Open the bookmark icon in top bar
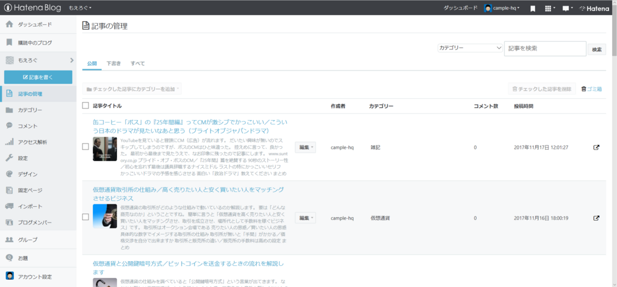The image size is (617, 287). (533, 8)
